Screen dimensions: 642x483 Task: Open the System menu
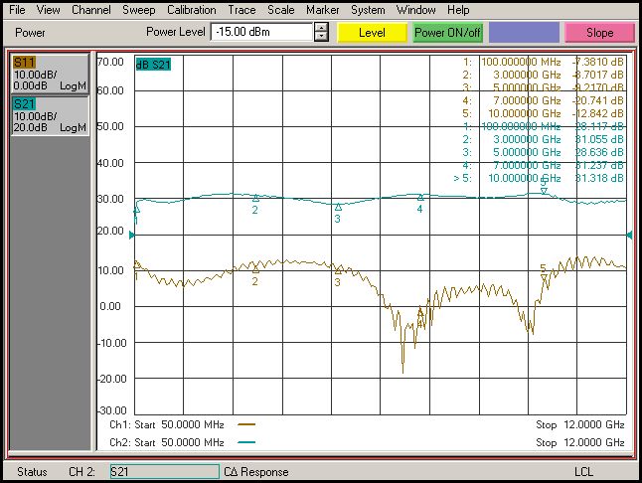coord(368,9)
